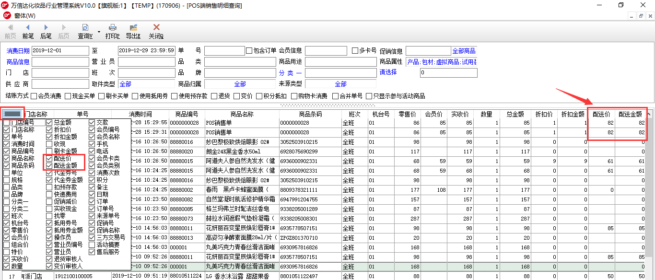655x280 pixels.
Task: Sort by the 配送金额 column header
Action: pyautogui.click(x=630, y=114)
